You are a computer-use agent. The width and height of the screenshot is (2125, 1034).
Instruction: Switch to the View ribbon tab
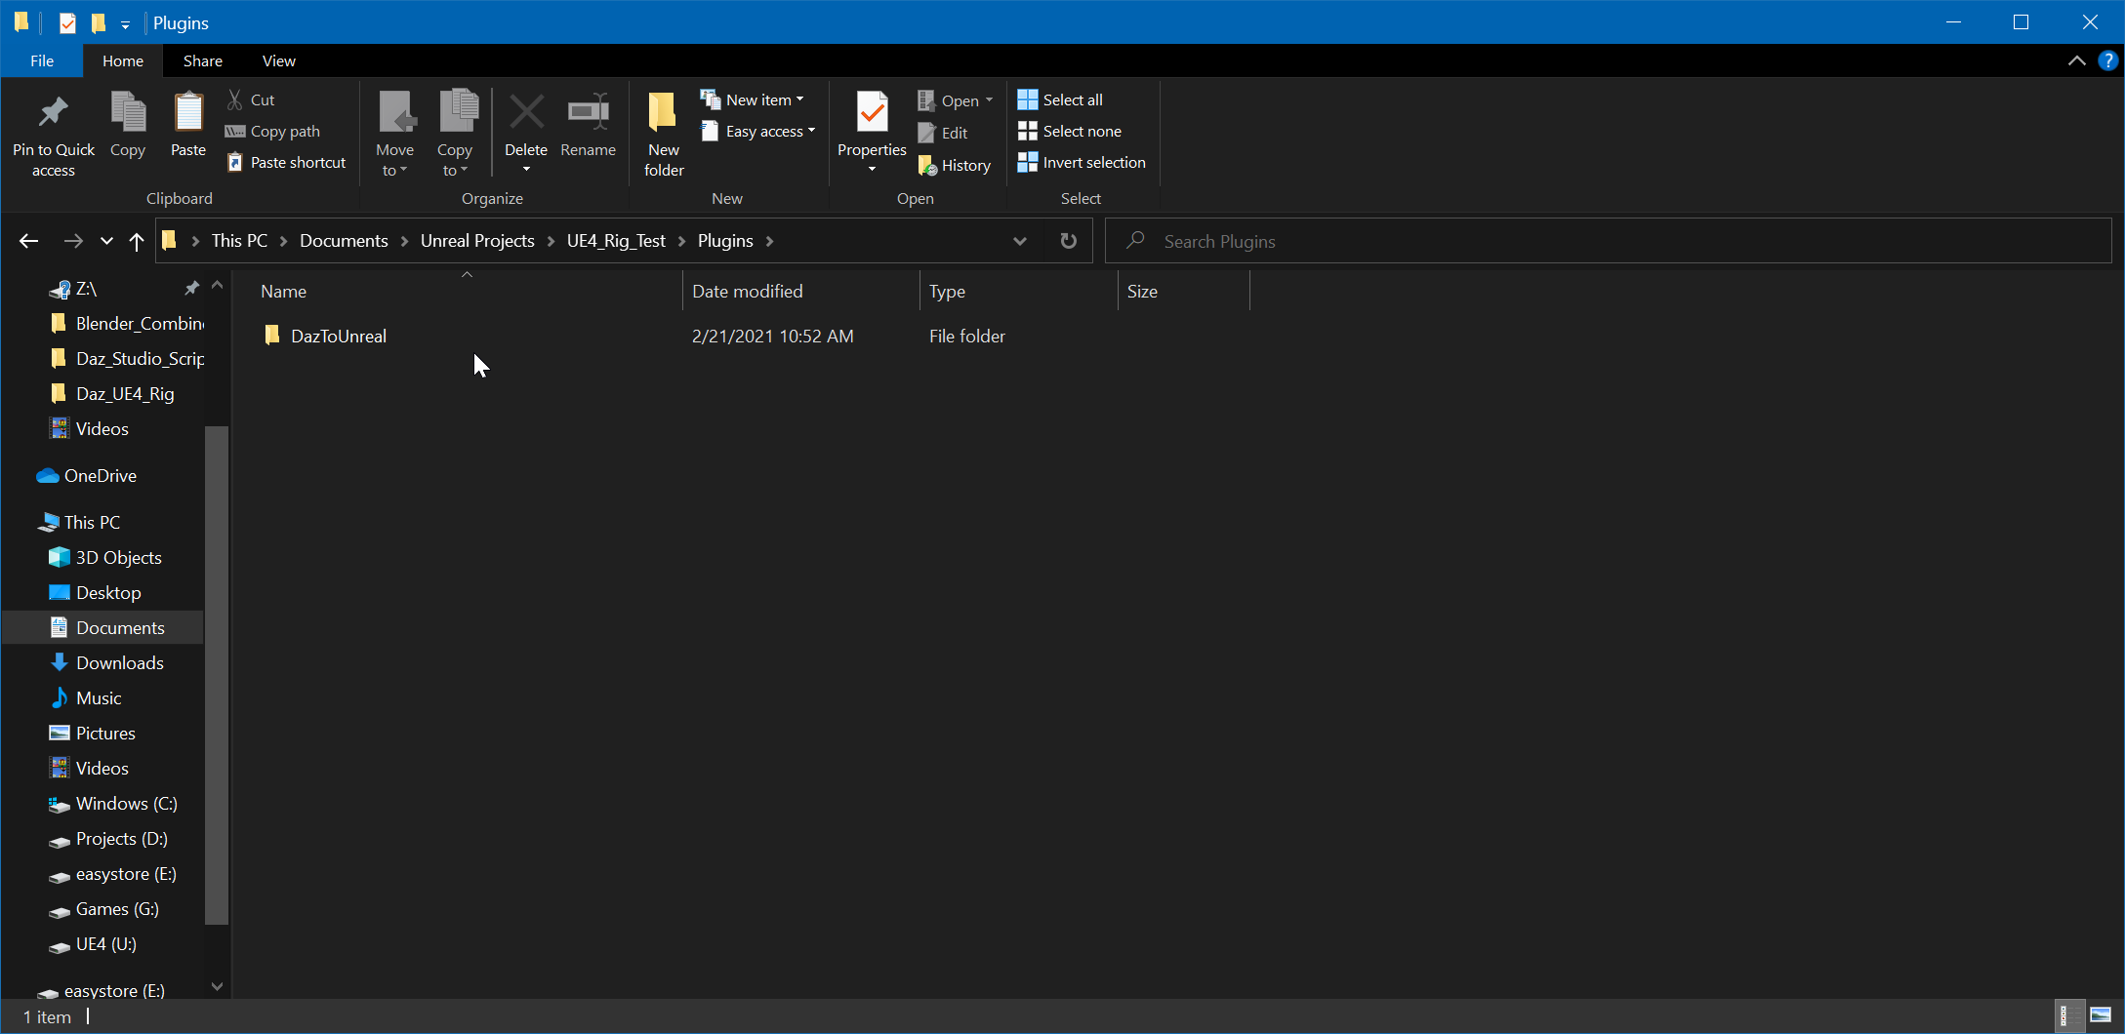[279, 60]
